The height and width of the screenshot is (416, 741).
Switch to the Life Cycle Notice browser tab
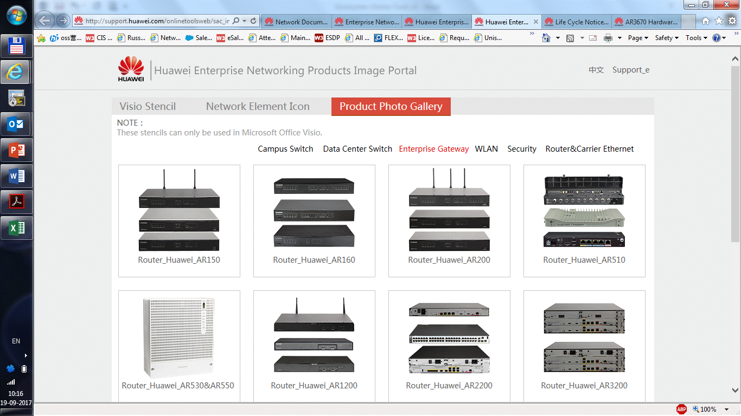pos(576,22)
